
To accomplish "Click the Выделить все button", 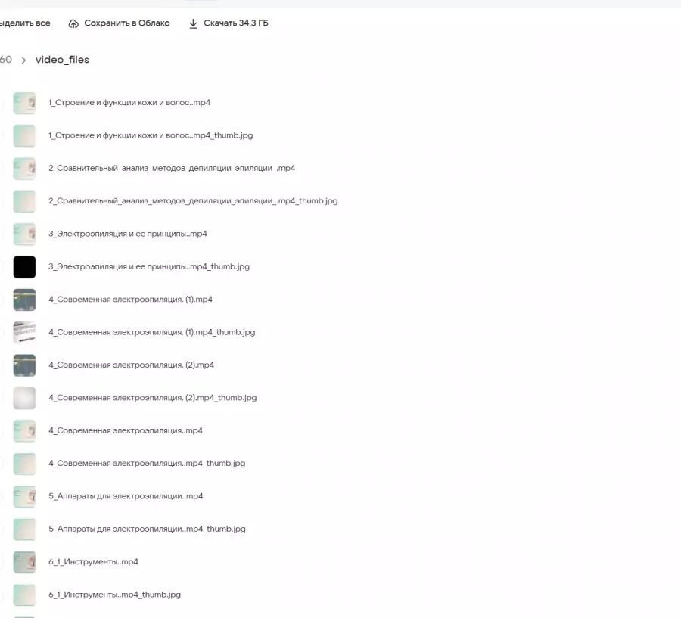I will (24, 23).
